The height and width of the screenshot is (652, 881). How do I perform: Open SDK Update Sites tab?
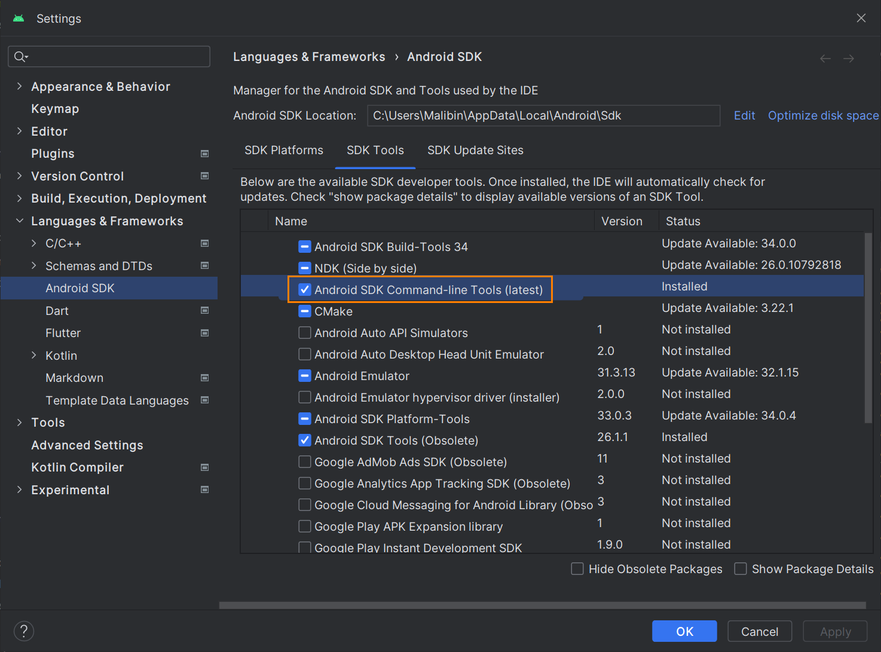475,150
